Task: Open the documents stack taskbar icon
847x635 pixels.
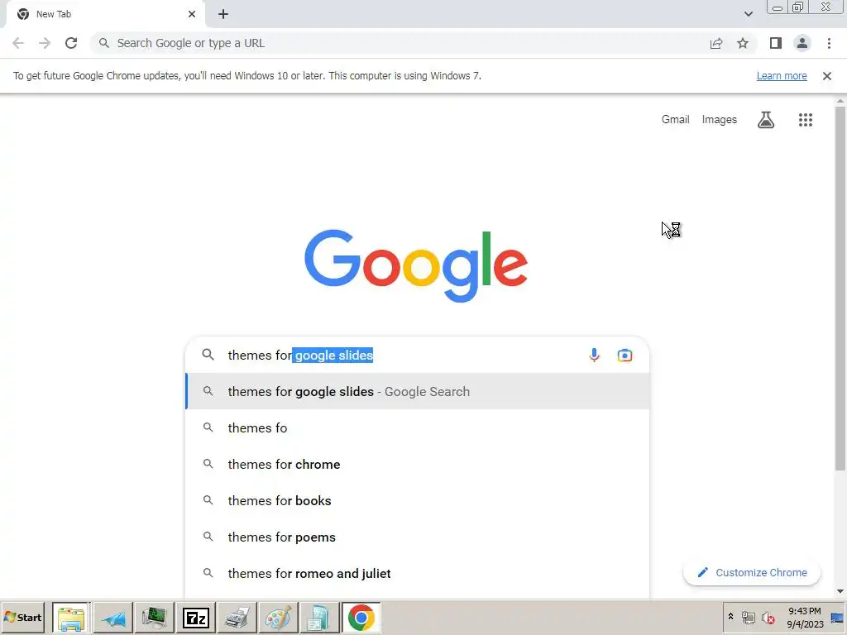Action: click(319, 617)
